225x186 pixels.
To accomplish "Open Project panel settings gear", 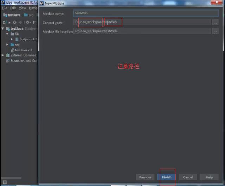I will tap(28, 23).
